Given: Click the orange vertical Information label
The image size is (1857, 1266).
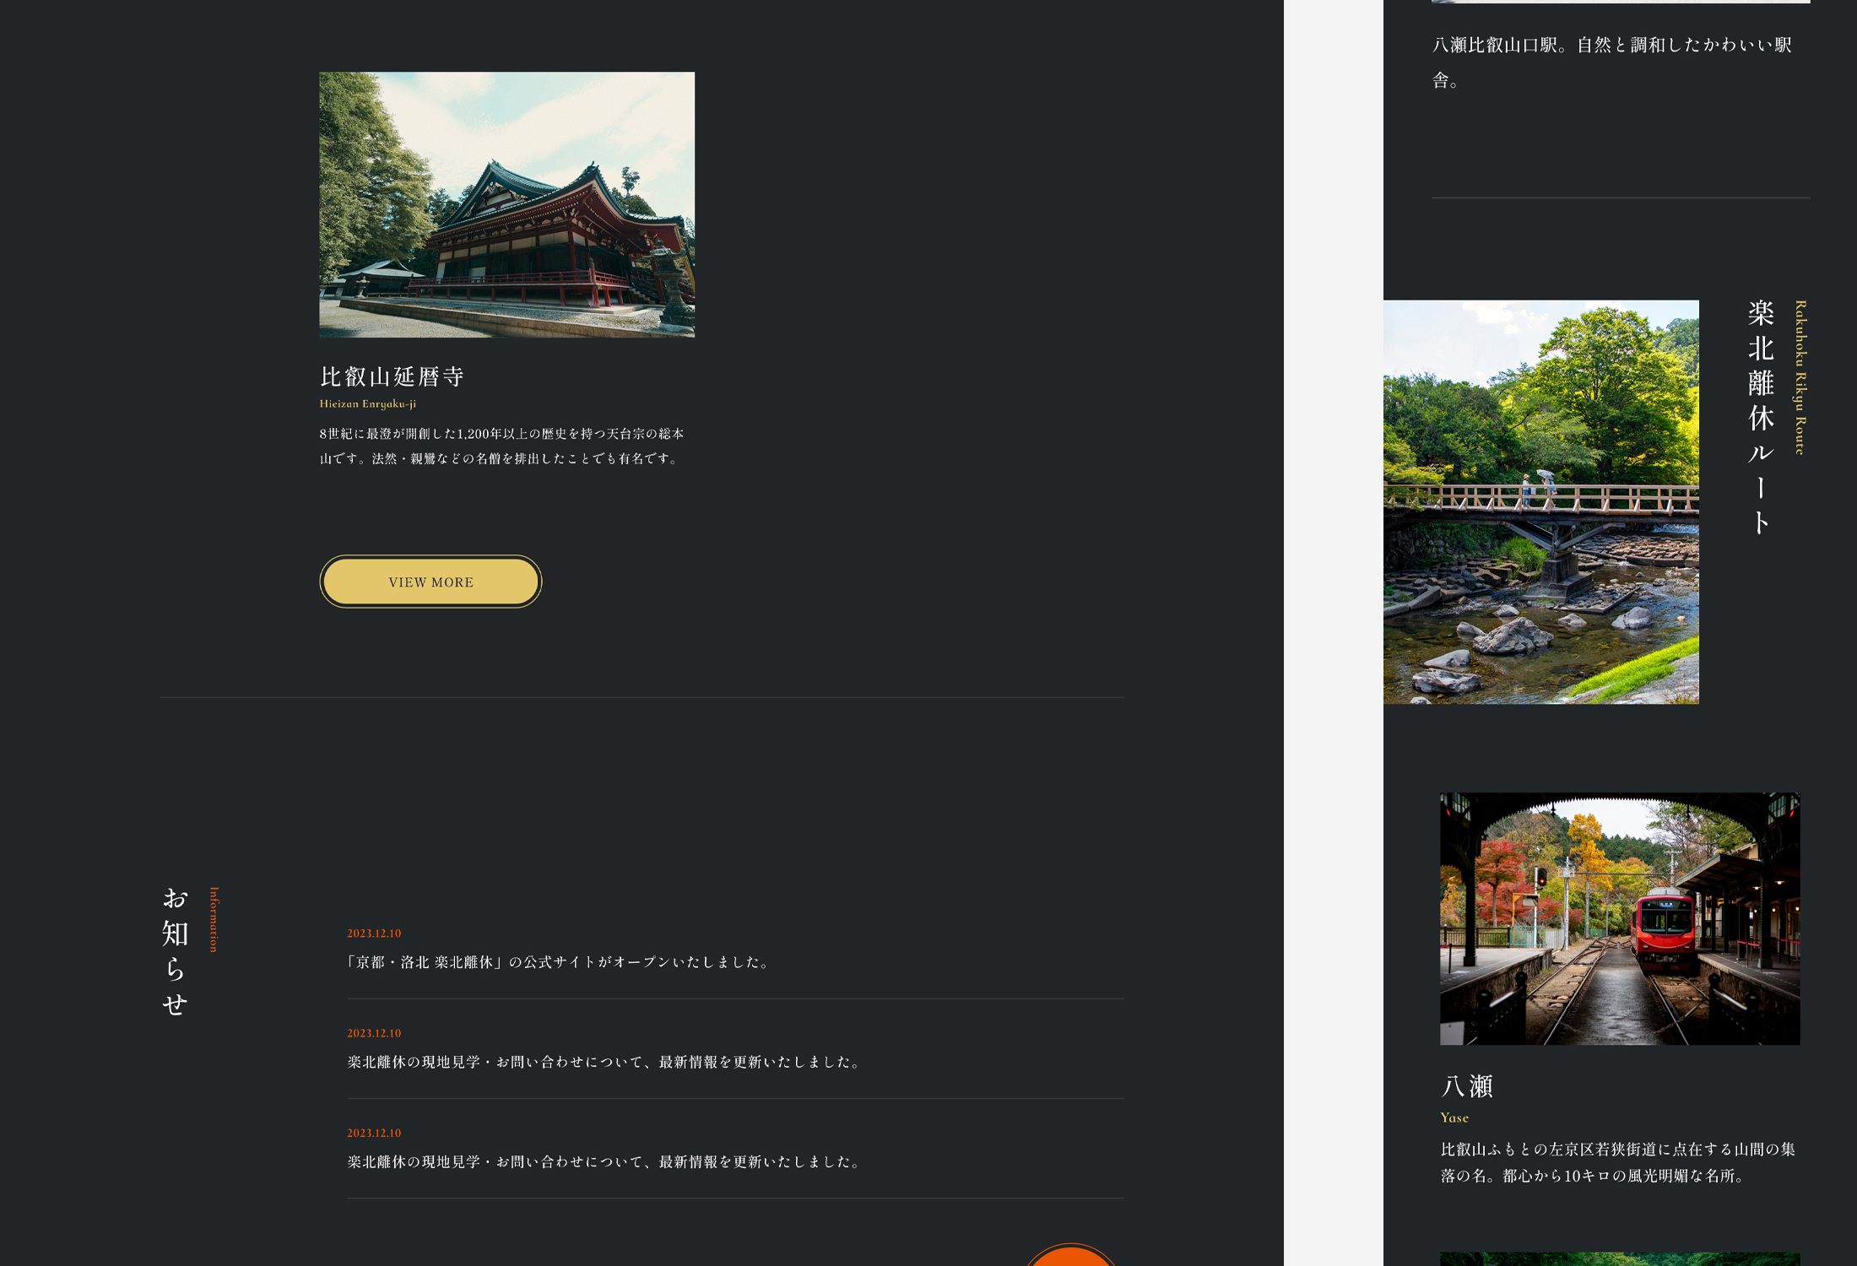Looking at the screenshot, I should tap(214, 919).
